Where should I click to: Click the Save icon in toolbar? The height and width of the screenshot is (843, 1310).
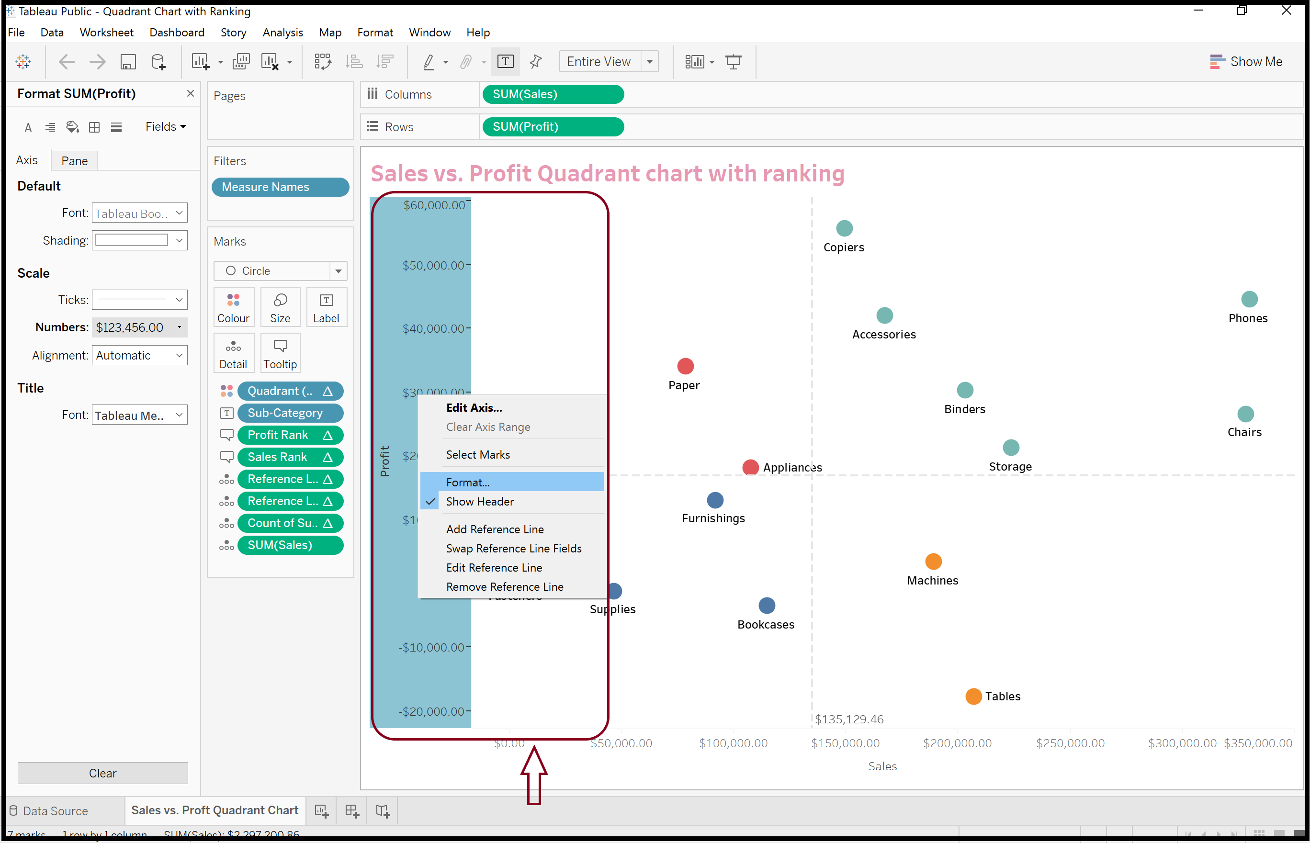point(128,61)
